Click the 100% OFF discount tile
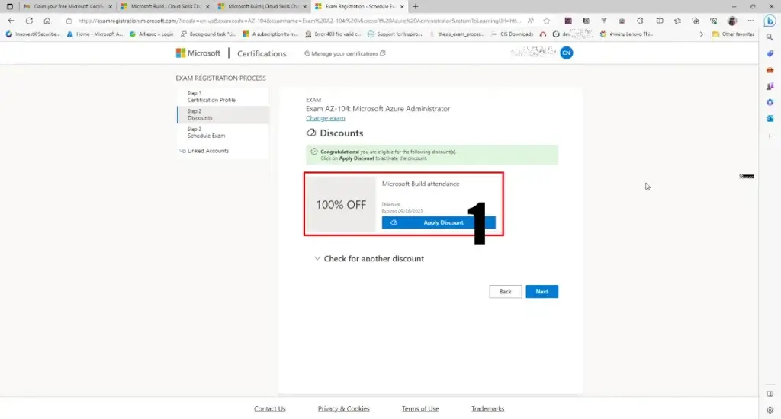 pyautogui.click(x=341, y=204)
